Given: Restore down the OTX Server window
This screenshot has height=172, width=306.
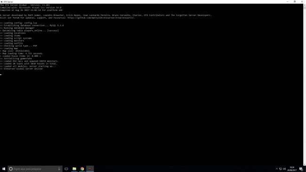Looking at the screenshot, I should coord(295,1).
